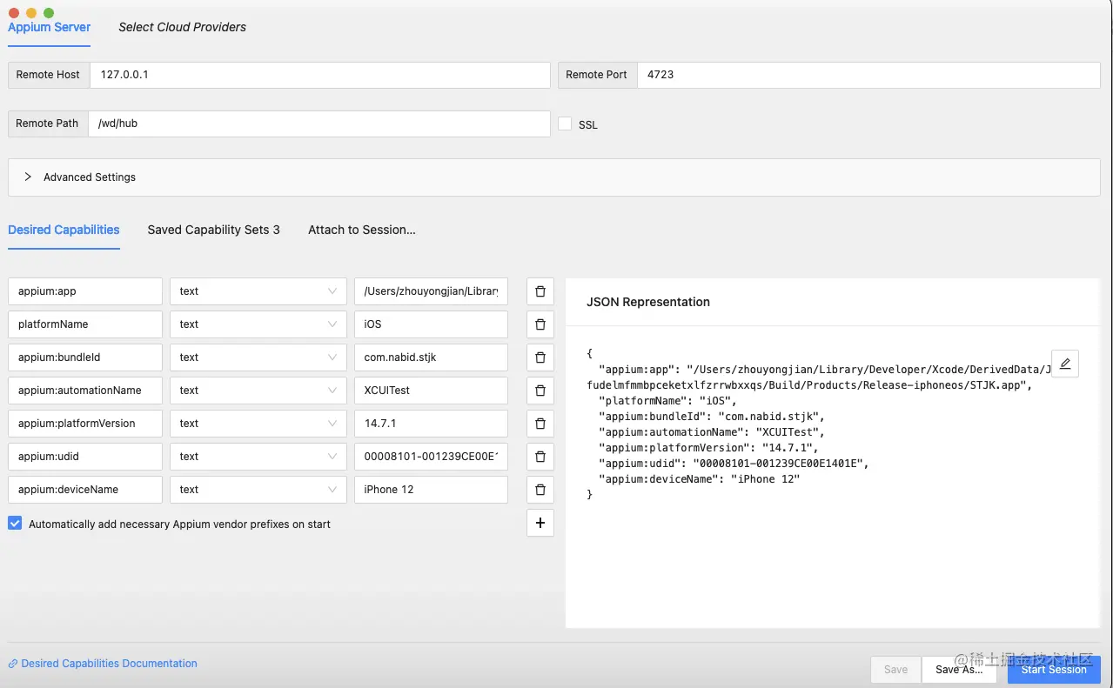This screenshot has height=688, width=1113.
Task: Open type dropdown for appium:automationName
Action: (x=258, y=391)
